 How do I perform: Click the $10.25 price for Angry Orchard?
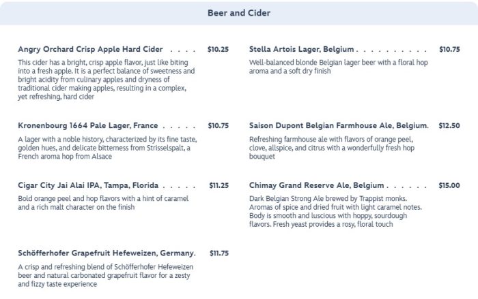(218, 50)
